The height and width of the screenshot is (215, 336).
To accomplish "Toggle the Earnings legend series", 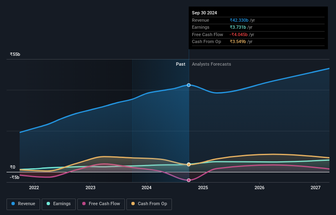I will coord(59,204).
